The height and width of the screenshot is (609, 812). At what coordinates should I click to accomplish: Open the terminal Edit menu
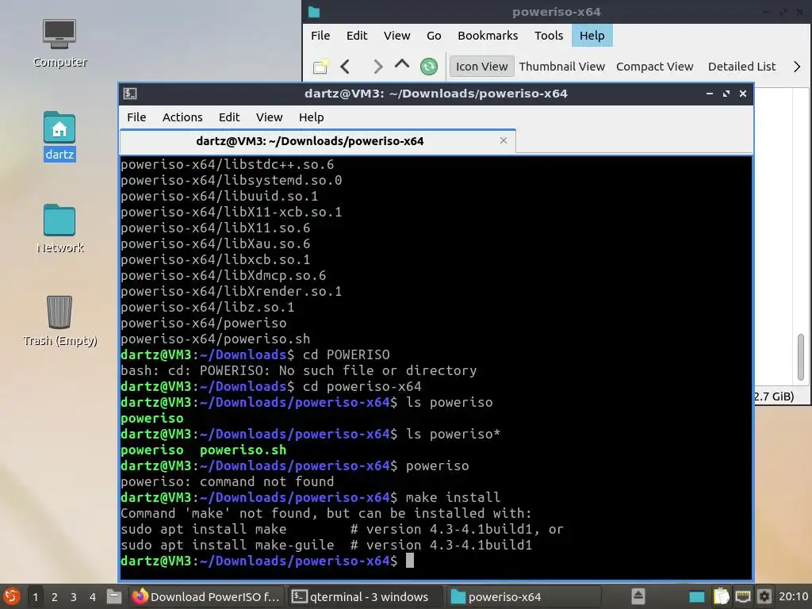229,117
